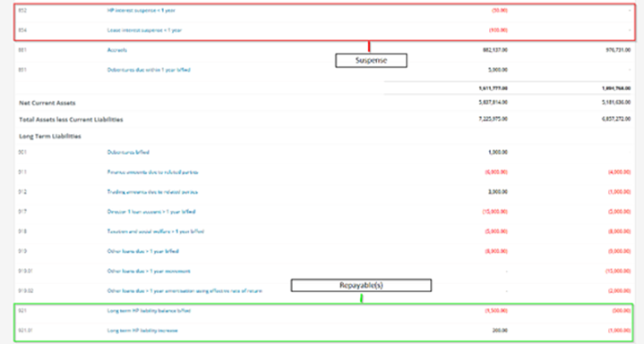Select the Net Current Assets row
The height and width of the screenshot is (344, 644).
[324, 103]
